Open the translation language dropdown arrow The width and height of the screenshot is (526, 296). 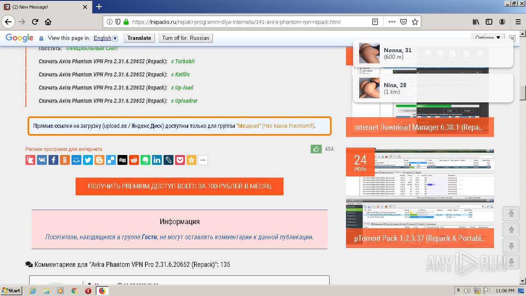pyautogui.click(x=115, y=38)
